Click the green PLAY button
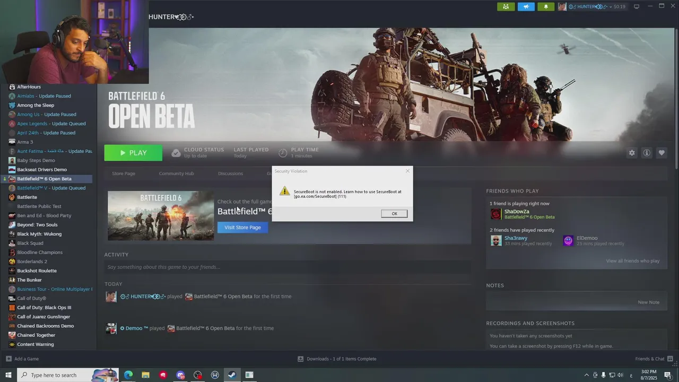Viewport: 679px width, 382px height. (133, 153)
